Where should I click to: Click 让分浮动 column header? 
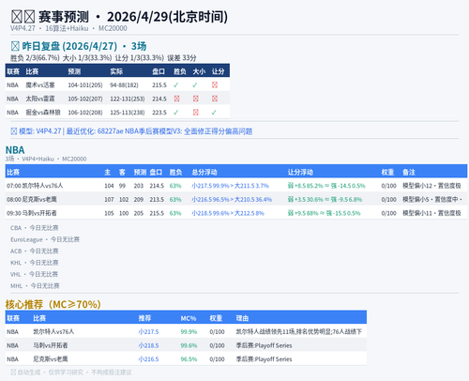(x=300, y=173)
